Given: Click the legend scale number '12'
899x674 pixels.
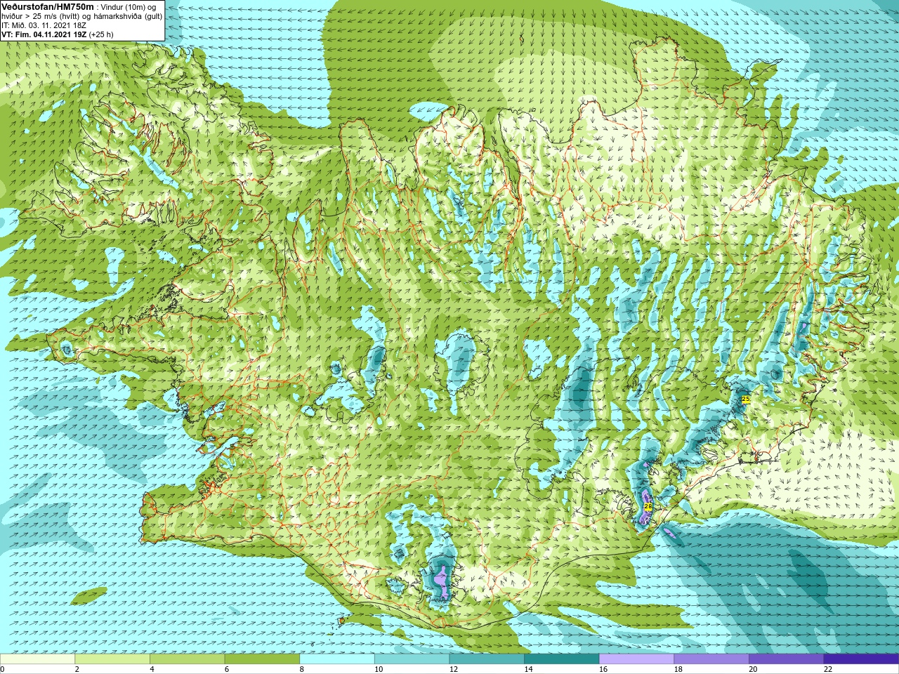Looking at the screenshot, I should pyautogui.click(x=454, y=669).
